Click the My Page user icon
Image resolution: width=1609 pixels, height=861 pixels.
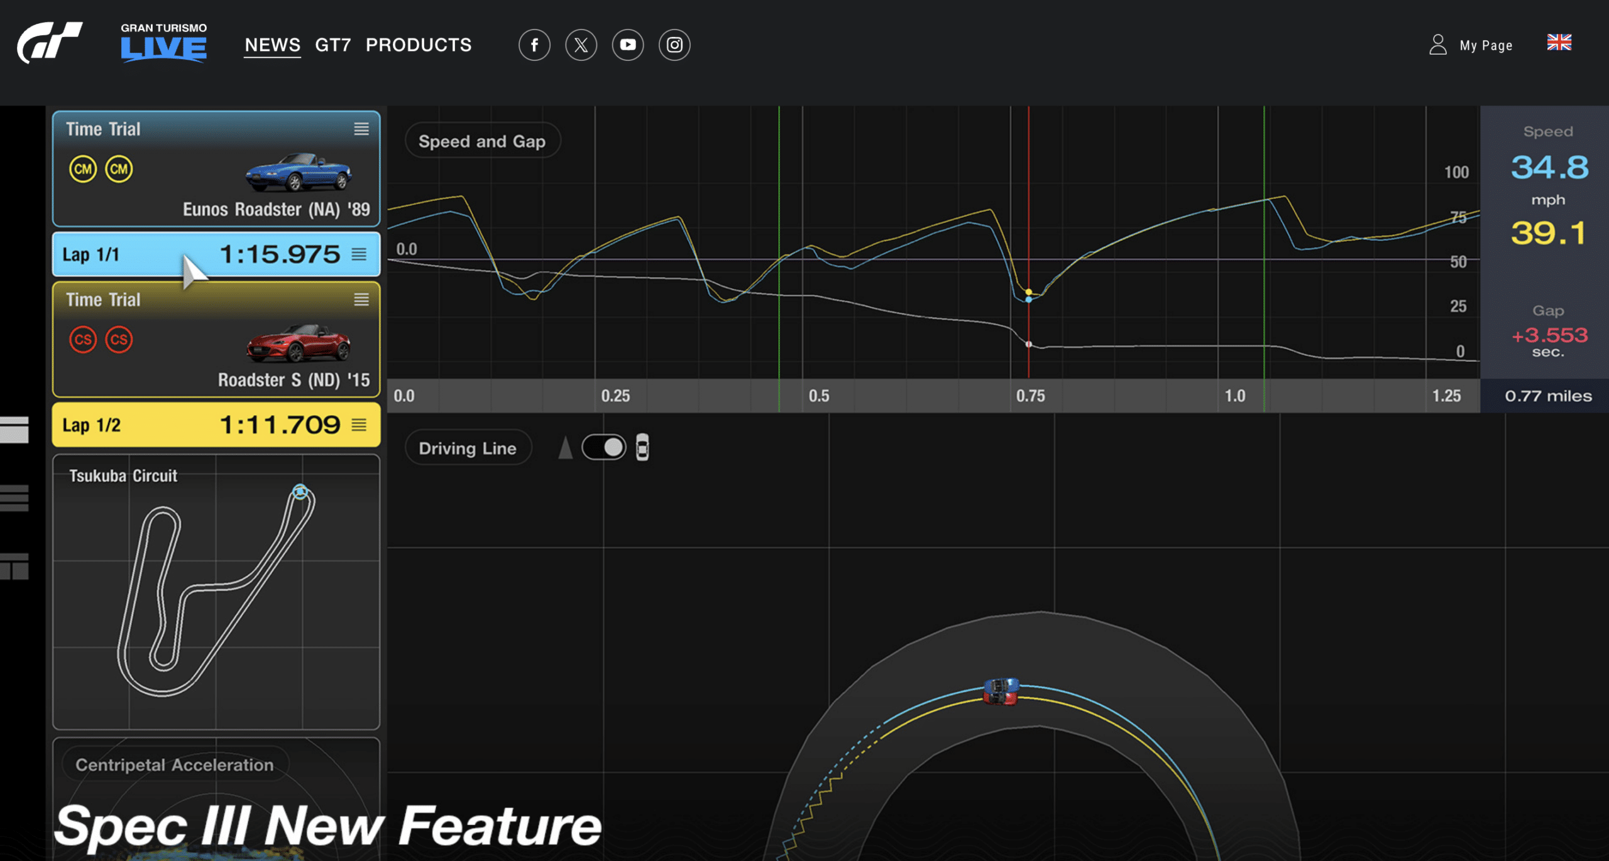(1437, 45)
